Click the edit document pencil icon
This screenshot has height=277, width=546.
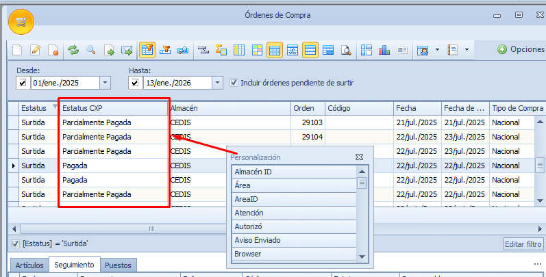click(36, 50)
